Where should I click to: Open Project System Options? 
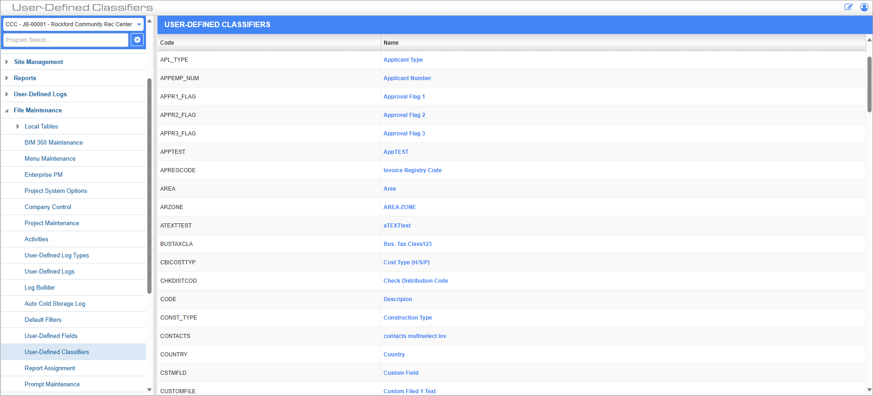pyautogui.click(x=56, y=191)
